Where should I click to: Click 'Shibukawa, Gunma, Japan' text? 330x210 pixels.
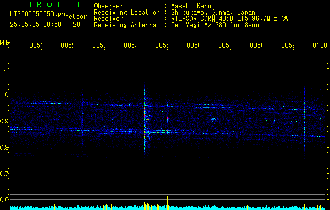[213, 13]
